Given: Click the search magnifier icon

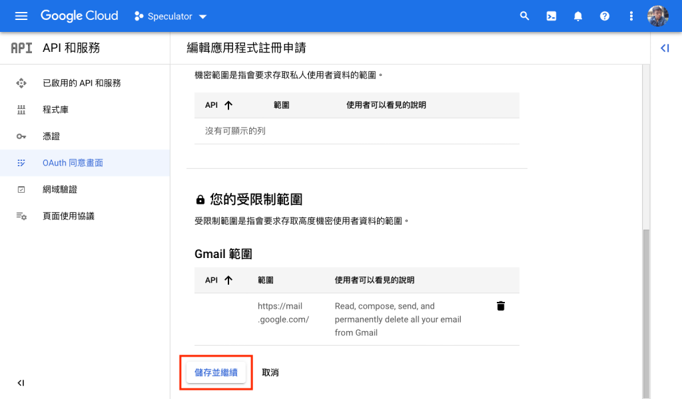Looking at the screenshot, I should (x=524, y=16).
